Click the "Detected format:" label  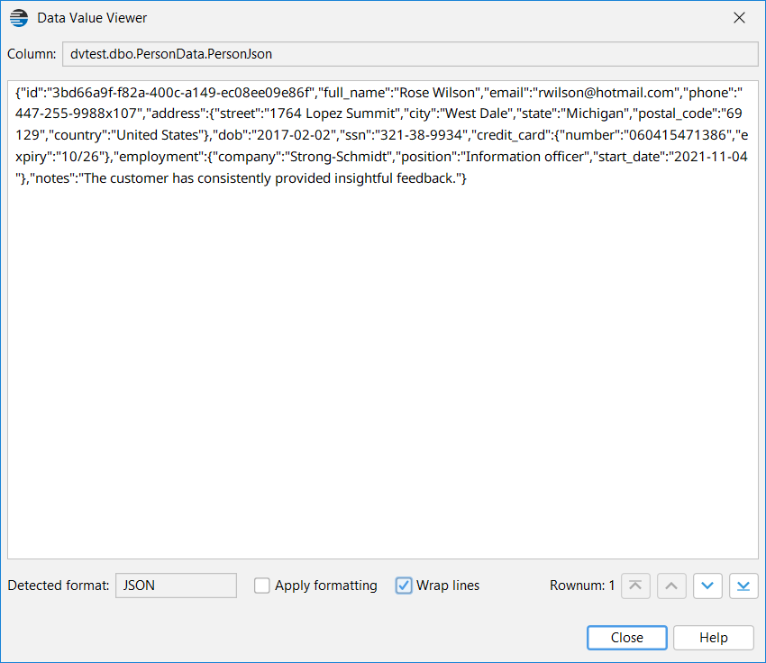click(x=59, y=586)
